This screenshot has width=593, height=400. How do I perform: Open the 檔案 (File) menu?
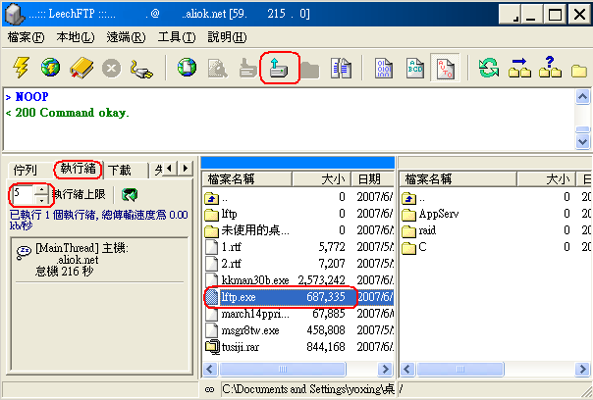[26, 37]
